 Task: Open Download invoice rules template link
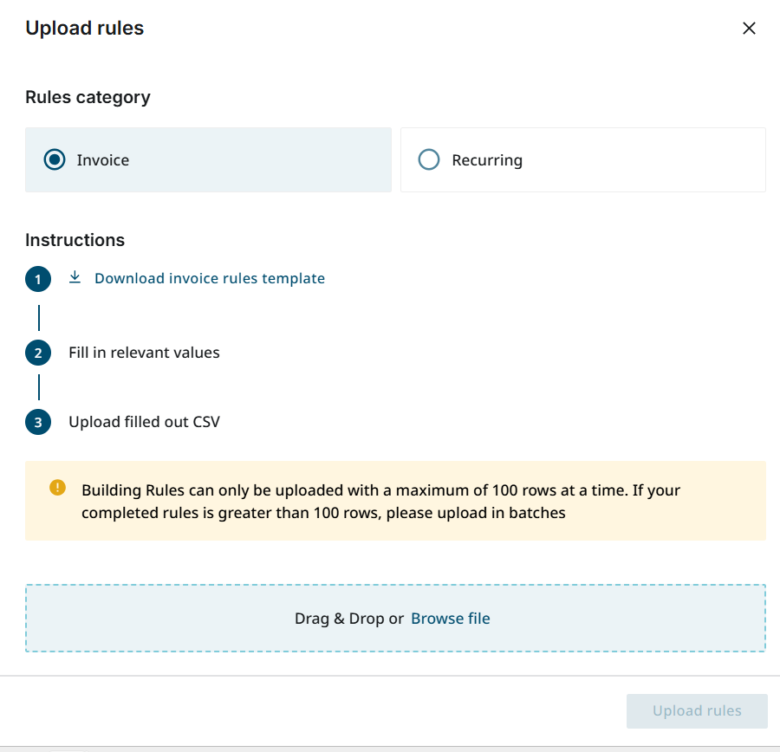click(x=210, y=278)
